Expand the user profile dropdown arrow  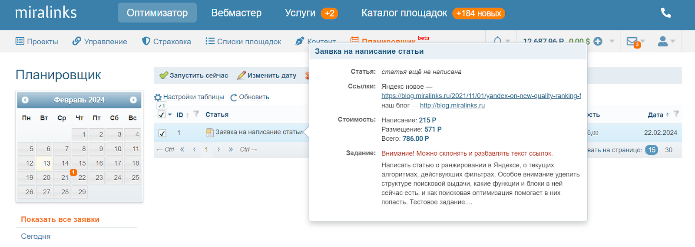(x=673, y=42)
